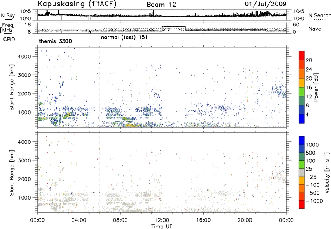Click the 25 label on Velocity colorbar
The image size is (331, 229).
point(309,169)
